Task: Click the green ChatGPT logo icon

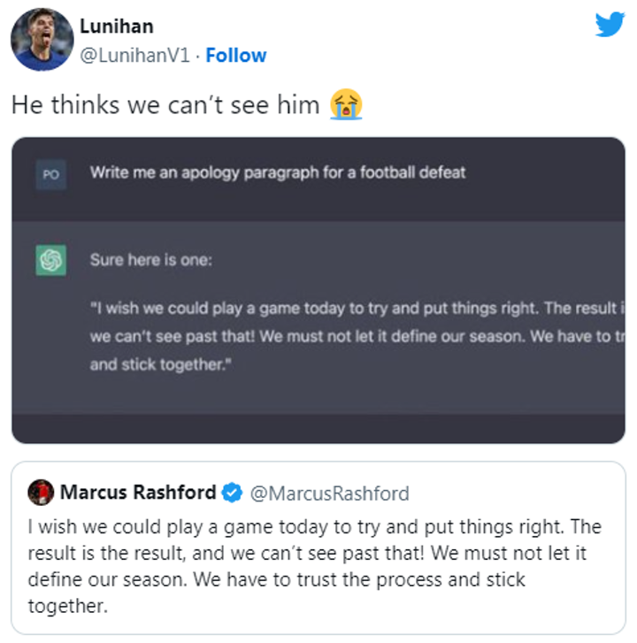Action: [51, 260]
